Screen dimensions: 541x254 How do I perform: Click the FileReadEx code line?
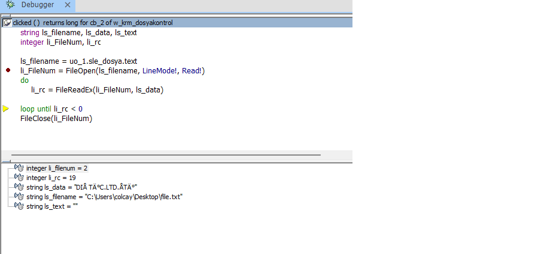coord(97,89)
